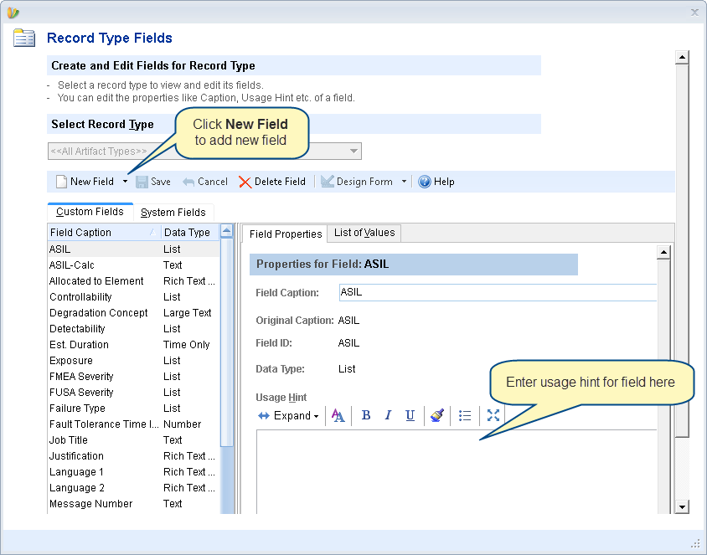Click the field list scrollbar thumb
Image resolution: width=707 pixels, height=555 pixels.
(x=227, y=342)
